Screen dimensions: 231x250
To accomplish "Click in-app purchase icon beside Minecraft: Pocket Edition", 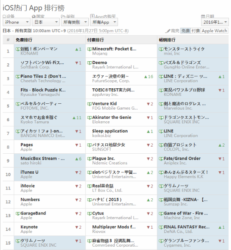I will pos(90,49).
